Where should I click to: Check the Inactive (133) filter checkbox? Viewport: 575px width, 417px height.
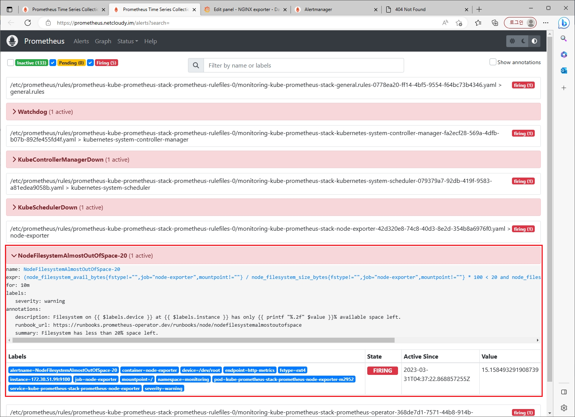[11, 63]
